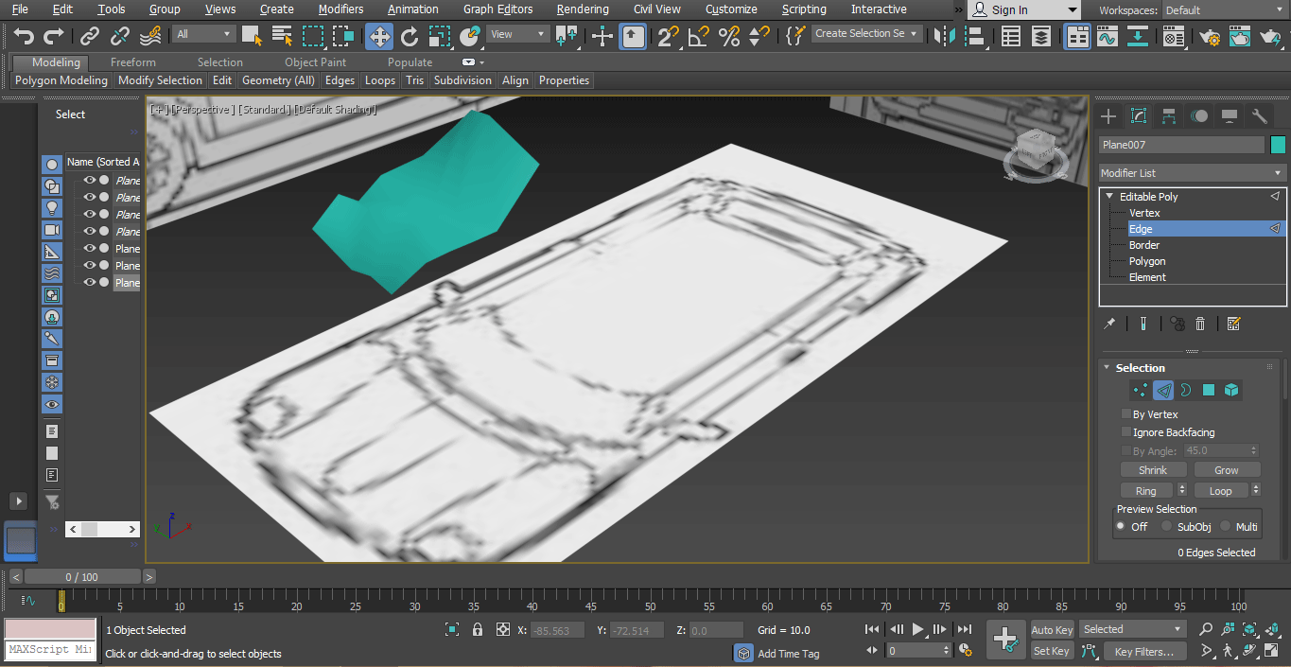Activate the Select and Rotate tool

(409, 35)
